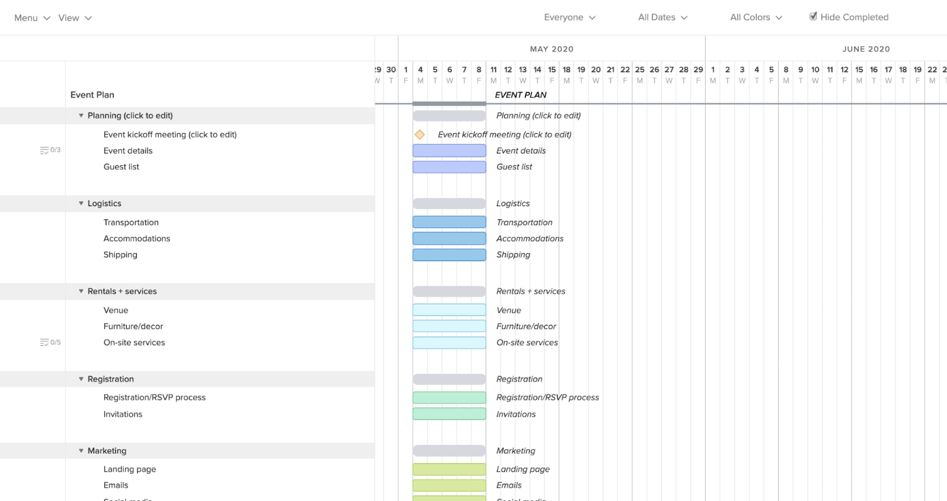Click the checklist icon next to '0/3'
This screenshot has width=947, height=501.
[x=44, y=149]
